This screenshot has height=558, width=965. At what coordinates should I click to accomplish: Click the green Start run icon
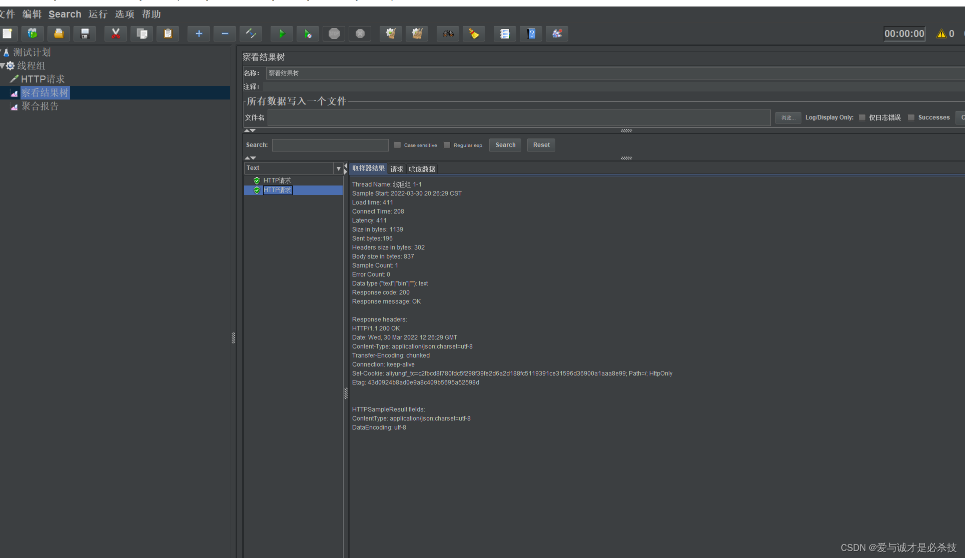coord(282,34)
